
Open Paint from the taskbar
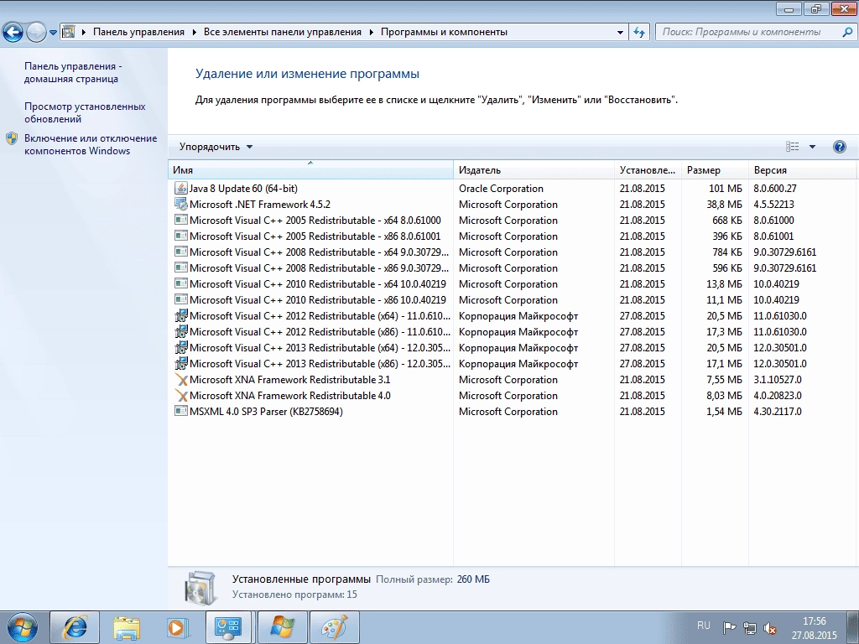[x=335, y=627]
